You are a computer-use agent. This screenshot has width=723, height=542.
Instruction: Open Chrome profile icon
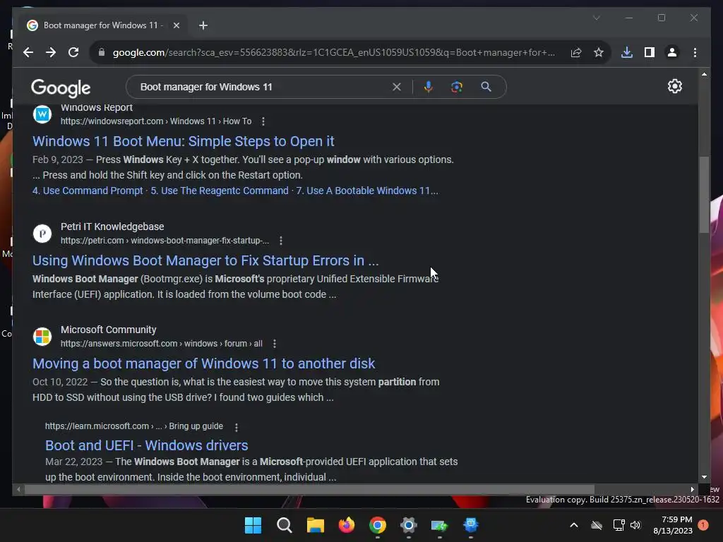(672, 52)
